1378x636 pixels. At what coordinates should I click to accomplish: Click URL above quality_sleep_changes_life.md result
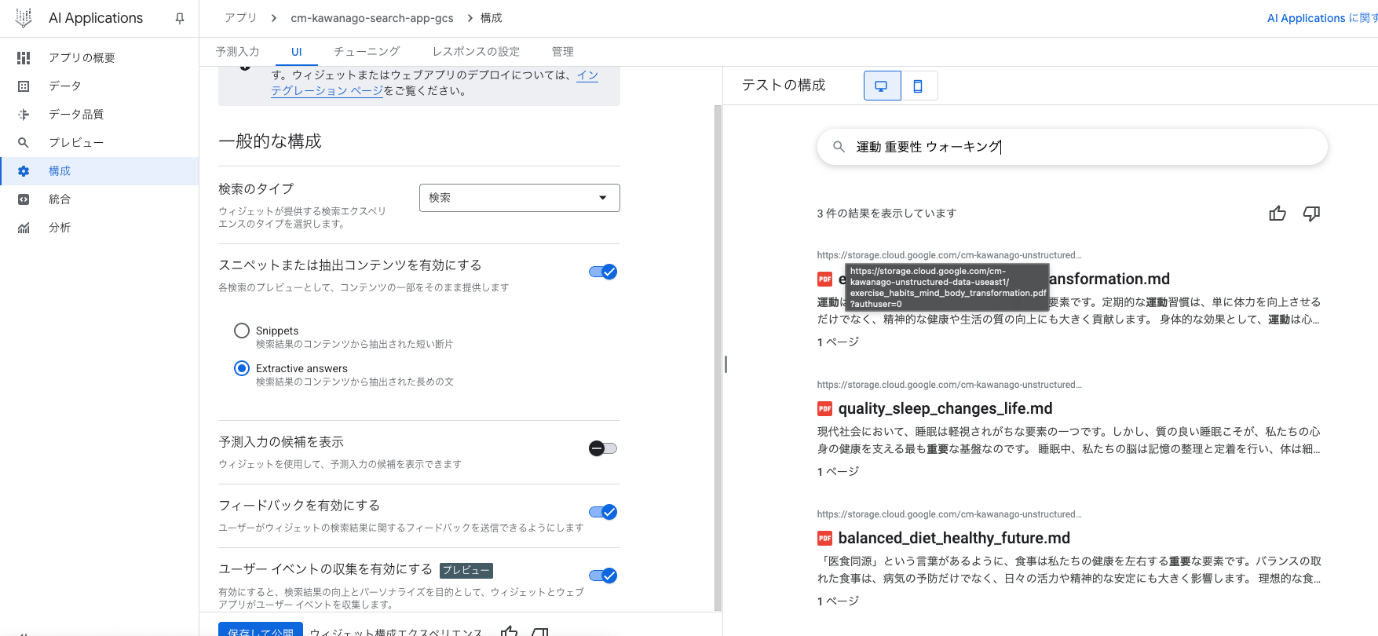coord(949,385)
